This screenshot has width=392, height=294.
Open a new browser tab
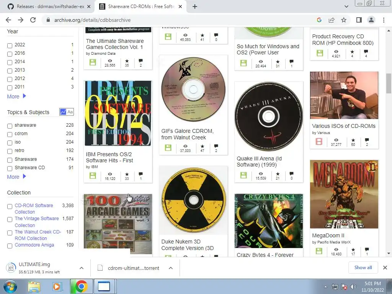[195, 7]
